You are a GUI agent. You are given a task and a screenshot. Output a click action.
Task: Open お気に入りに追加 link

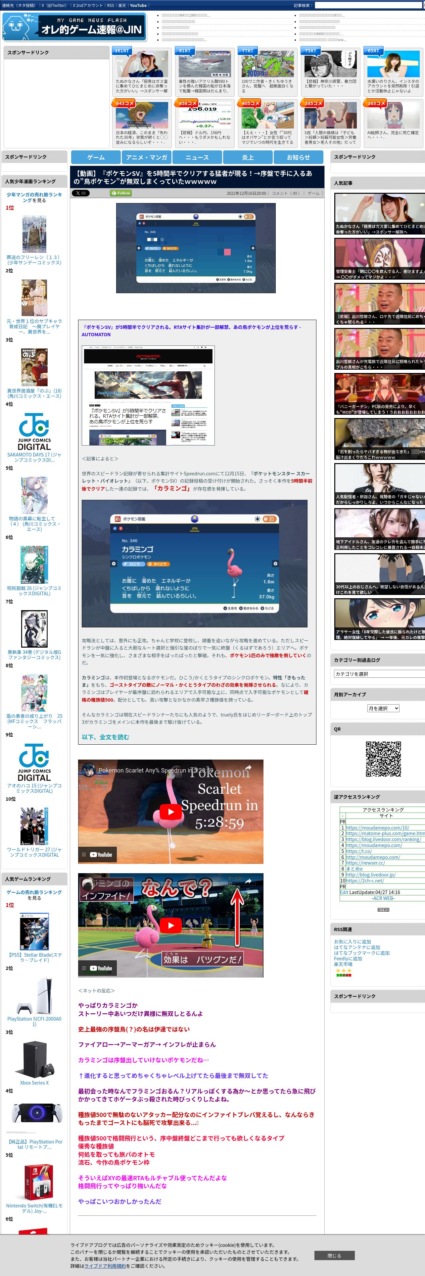coord(352,942)
